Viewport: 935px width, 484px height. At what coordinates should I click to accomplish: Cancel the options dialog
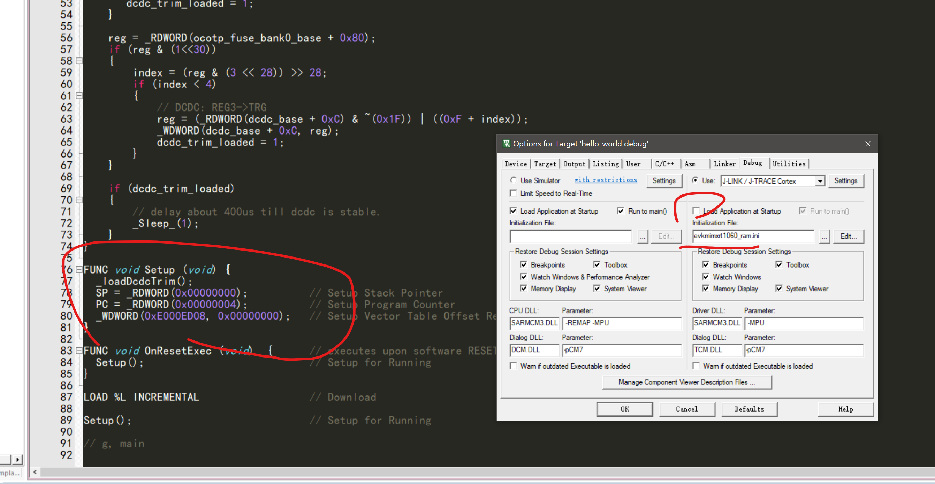click(x=687, y=409)
